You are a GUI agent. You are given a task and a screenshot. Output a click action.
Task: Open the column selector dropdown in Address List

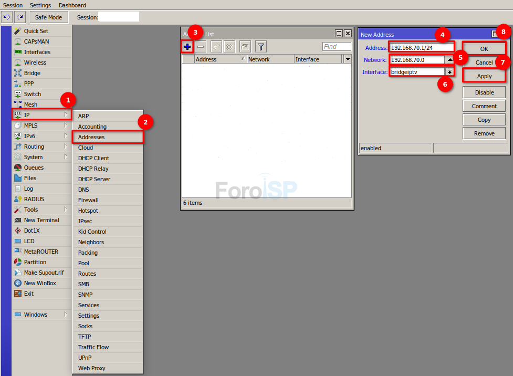pos(347,59)
